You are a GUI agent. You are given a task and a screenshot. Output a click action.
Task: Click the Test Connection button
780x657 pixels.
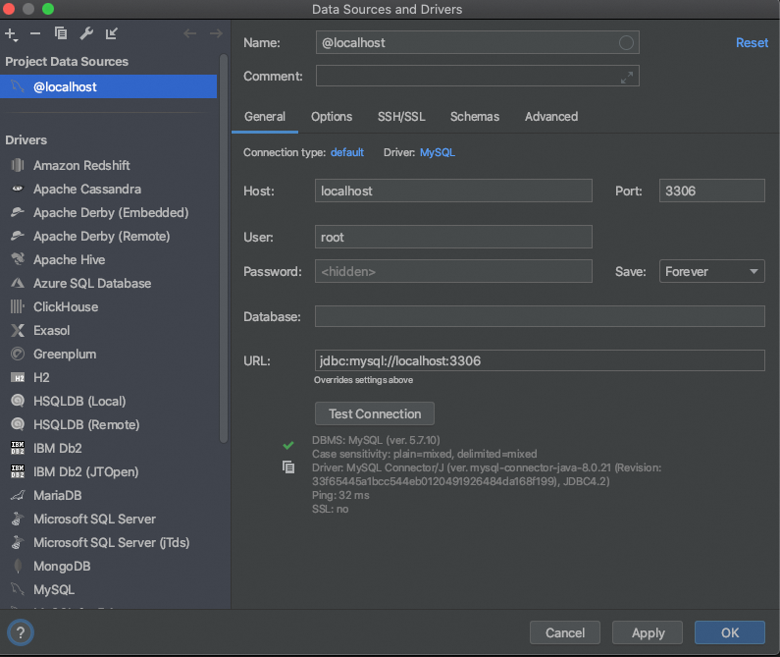pyautogui.click(x=375, y=413)
